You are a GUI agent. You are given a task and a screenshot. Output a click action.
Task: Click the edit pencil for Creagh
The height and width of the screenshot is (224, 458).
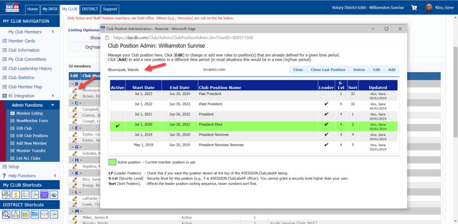click(75, 121)
